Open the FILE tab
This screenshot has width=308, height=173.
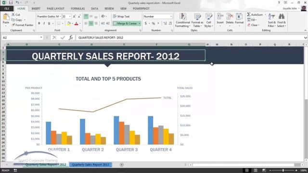(7, 9)
